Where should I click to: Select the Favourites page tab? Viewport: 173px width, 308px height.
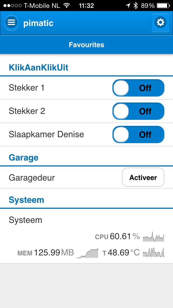(86, 45)
